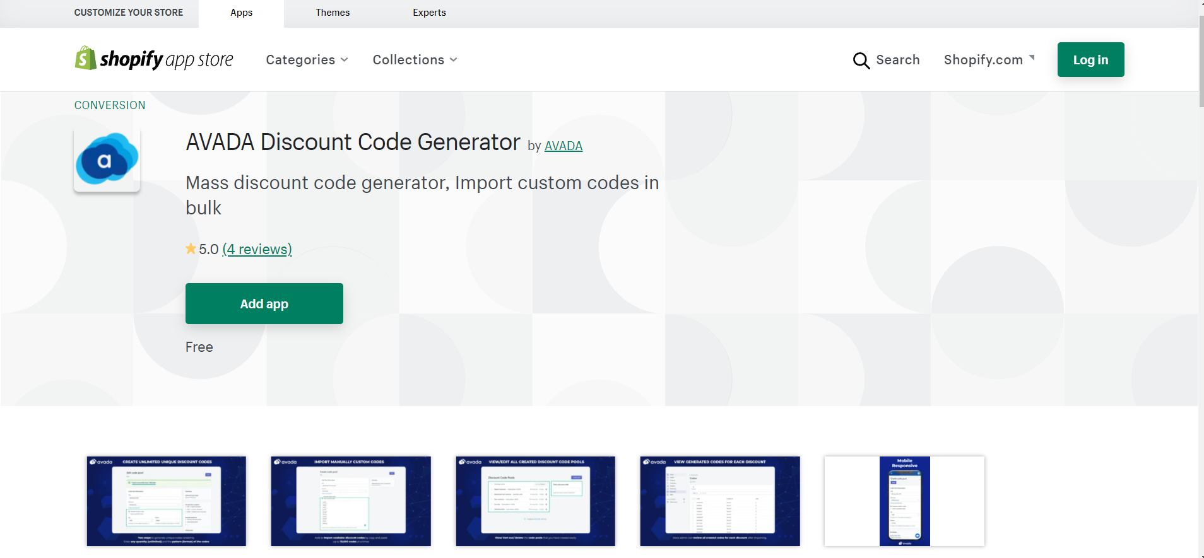Click the 5.0 rating value
The height and width of the screenshot is (558, 1204).
click(x=209, y=249)
